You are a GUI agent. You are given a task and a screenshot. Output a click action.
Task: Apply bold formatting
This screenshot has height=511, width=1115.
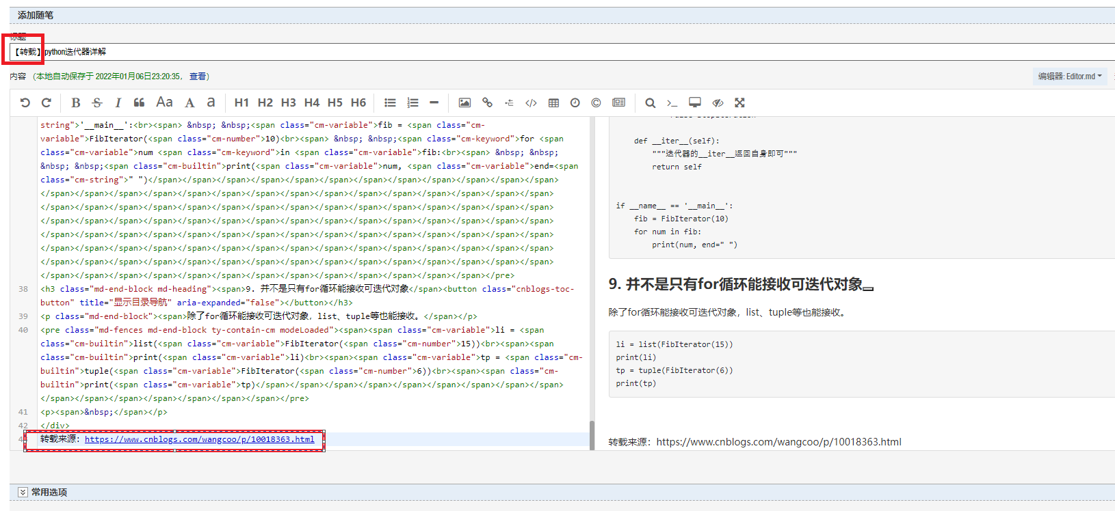tap(76, 102)
